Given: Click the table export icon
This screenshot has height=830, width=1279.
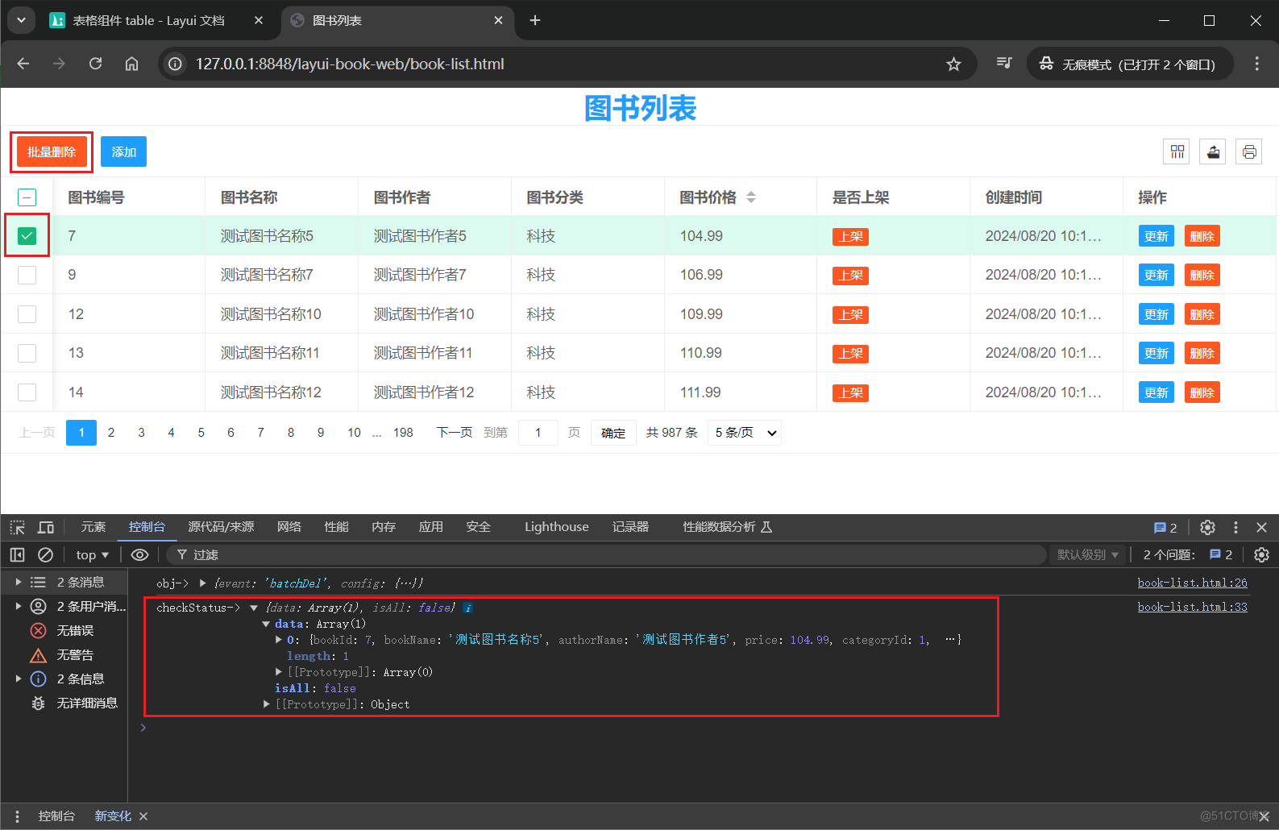Looking at the screenshot, I should pos(1213,151).
